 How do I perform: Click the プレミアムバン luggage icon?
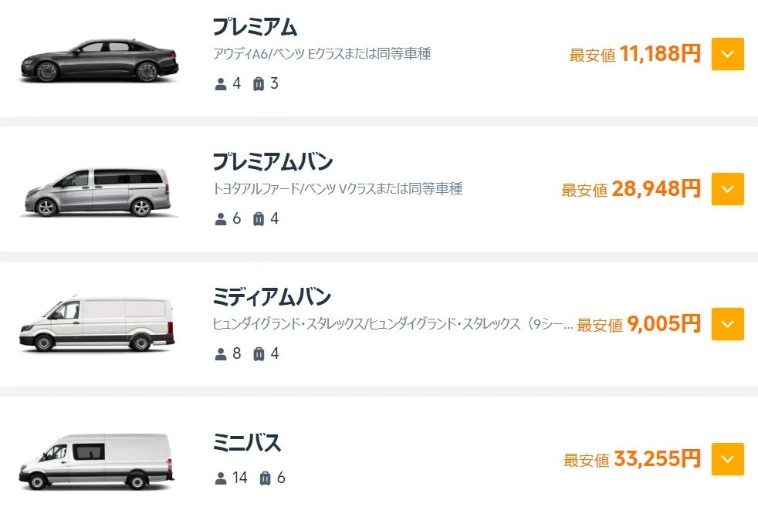[259, 219]
